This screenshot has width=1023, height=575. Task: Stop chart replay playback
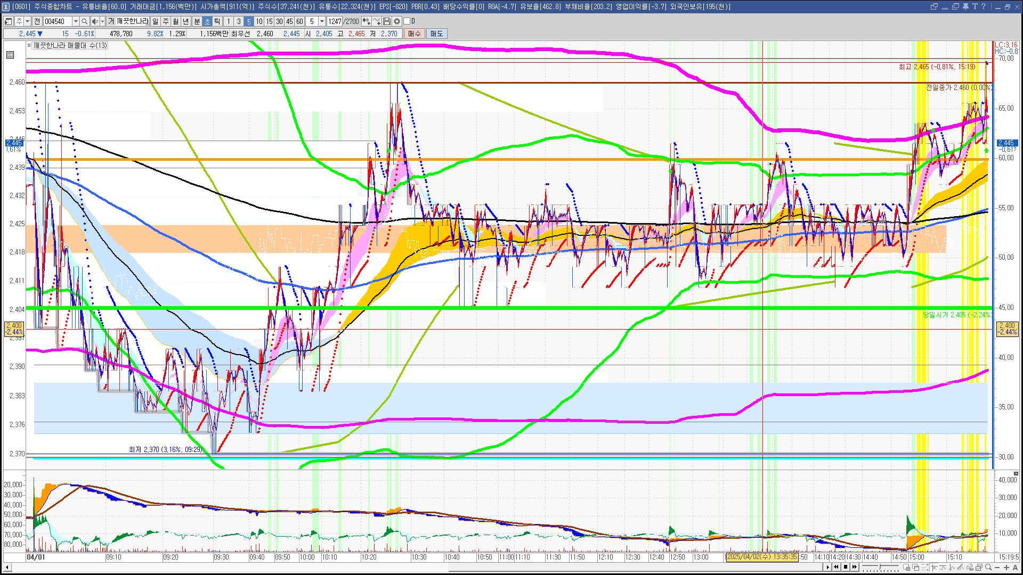(846, 567)
